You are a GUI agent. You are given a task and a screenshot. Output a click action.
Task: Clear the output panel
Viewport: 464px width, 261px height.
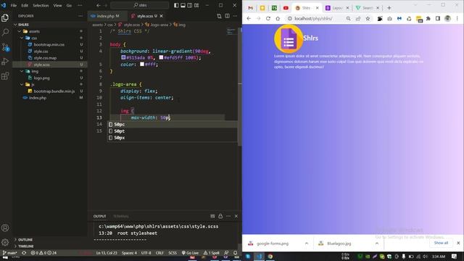[212, 216]
